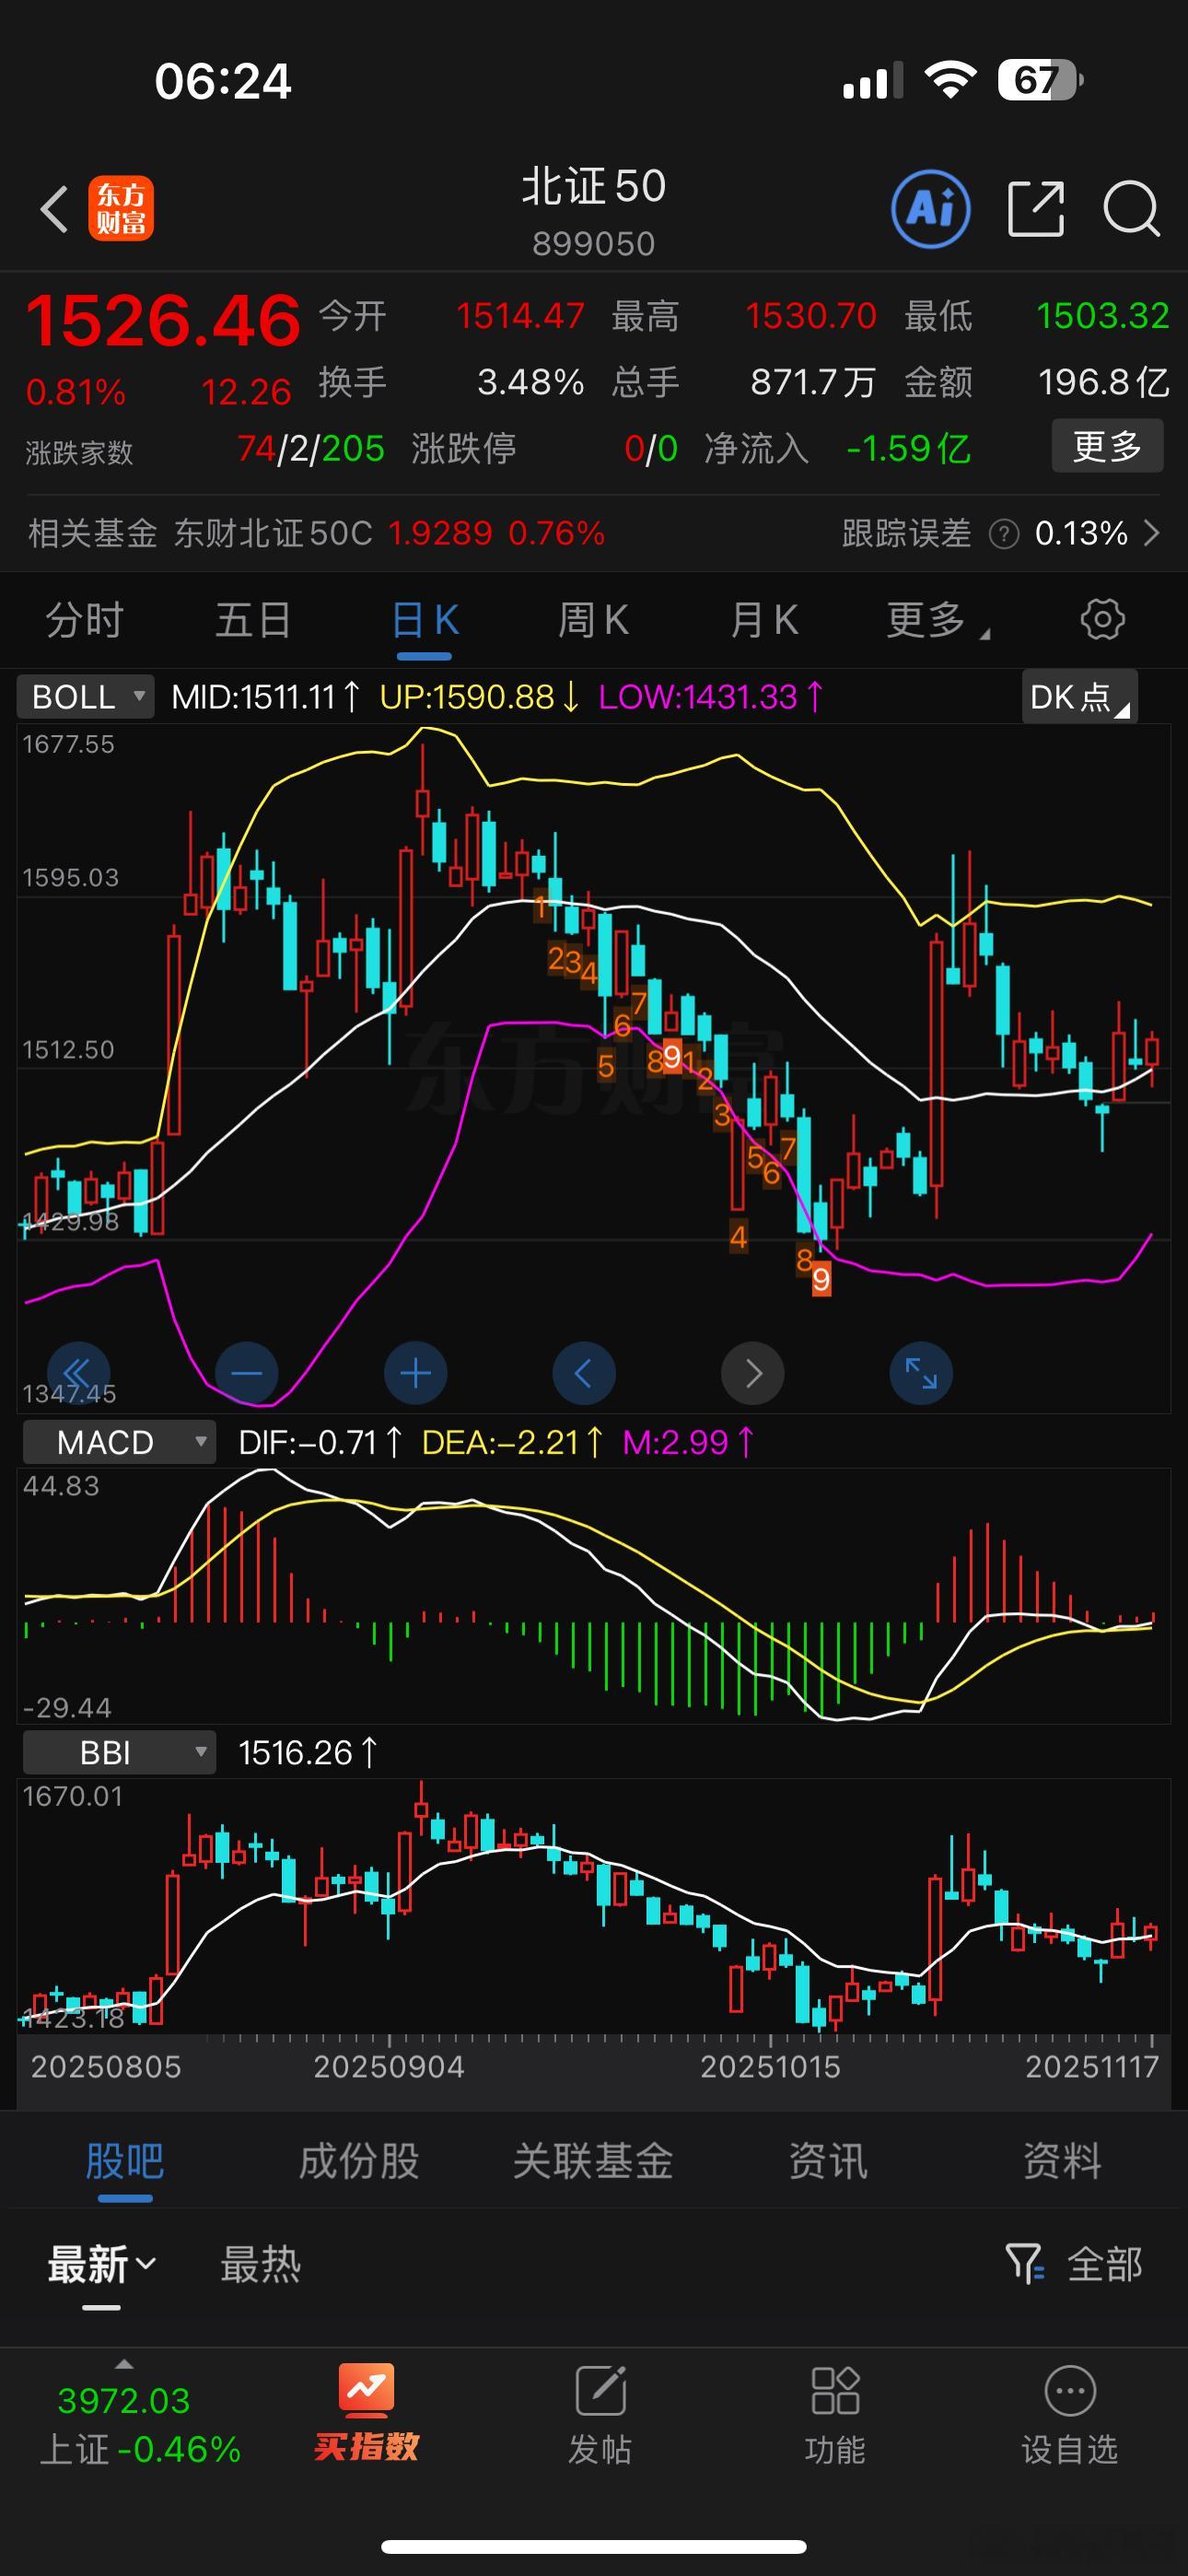Open the 最新 sort dropdown
The image size is (1188, 2576).
[102, 2264]
